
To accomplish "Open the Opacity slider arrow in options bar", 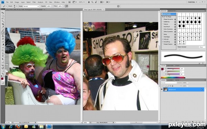I will tap(52, 6).
